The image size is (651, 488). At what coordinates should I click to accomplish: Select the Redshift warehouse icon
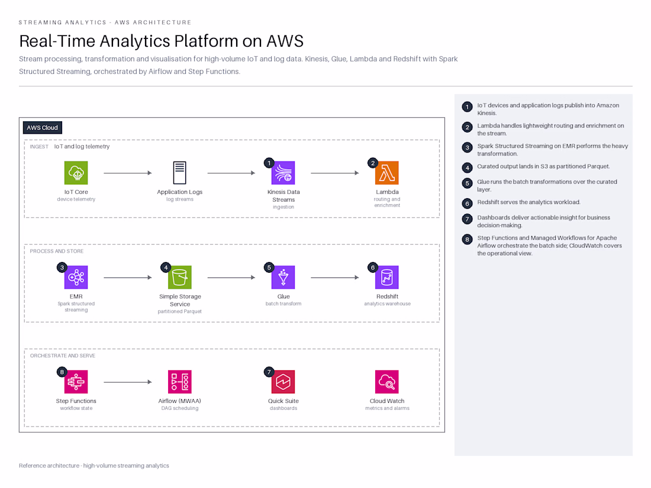pos(387,277)
